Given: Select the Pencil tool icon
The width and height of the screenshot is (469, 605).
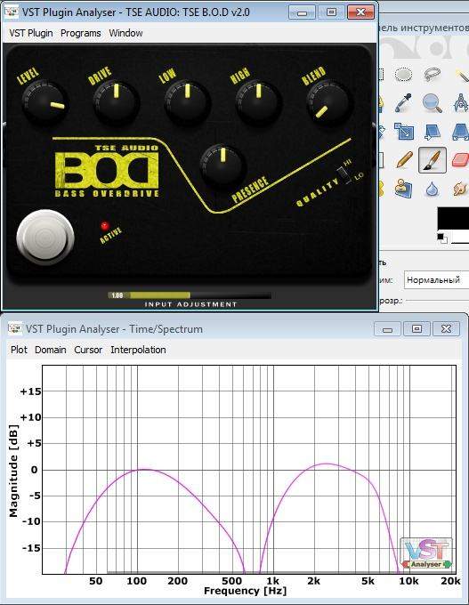Looking at the screenshot, I should coord(404,160).
